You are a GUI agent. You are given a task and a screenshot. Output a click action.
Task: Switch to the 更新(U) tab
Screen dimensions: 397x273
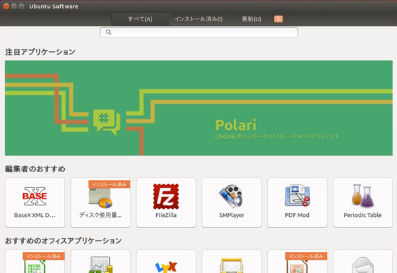coord(257,19)
